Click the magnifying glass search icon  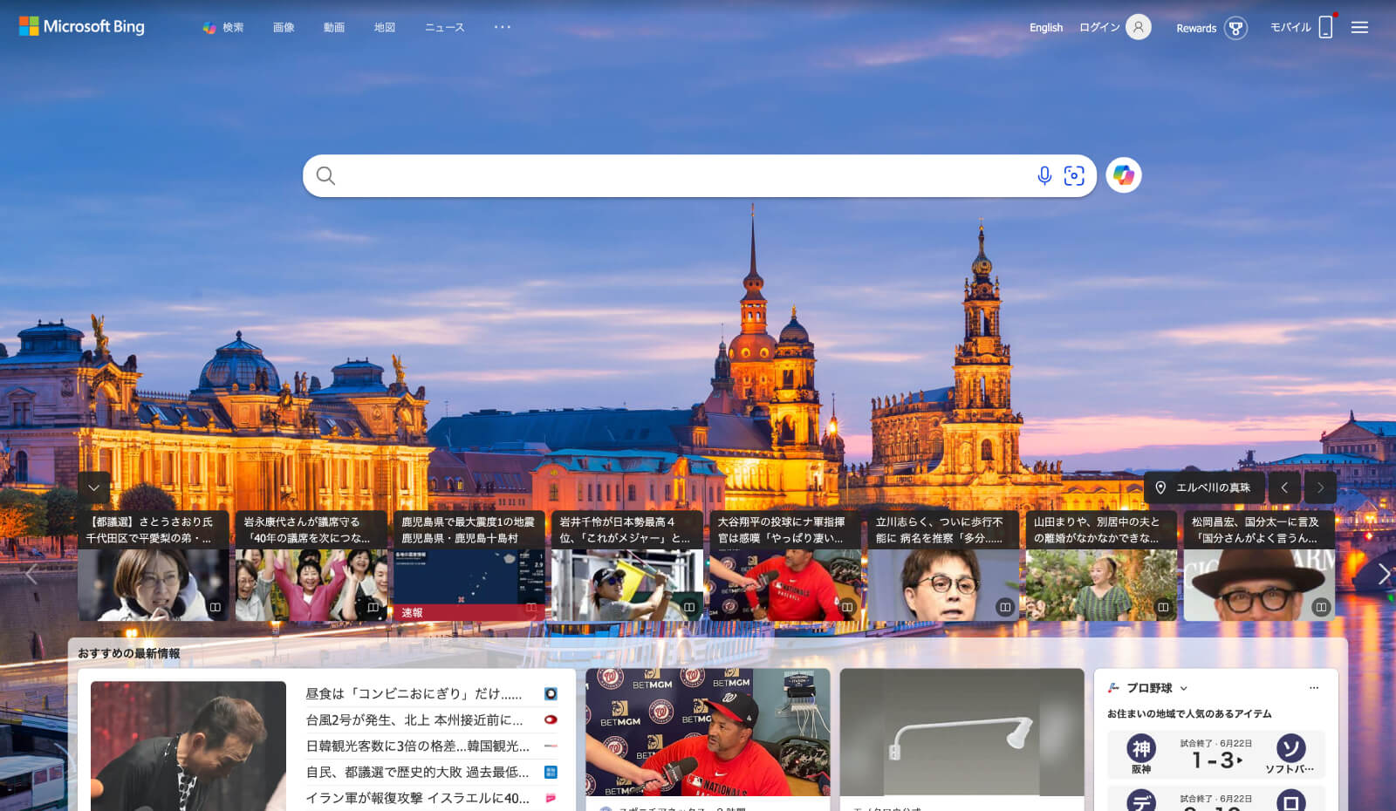pos(325,176)
